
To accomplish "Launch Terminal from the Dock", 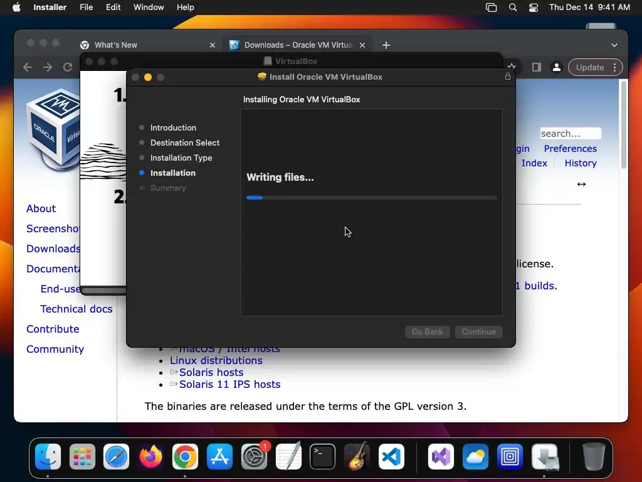I will click(x=323, y=456).
